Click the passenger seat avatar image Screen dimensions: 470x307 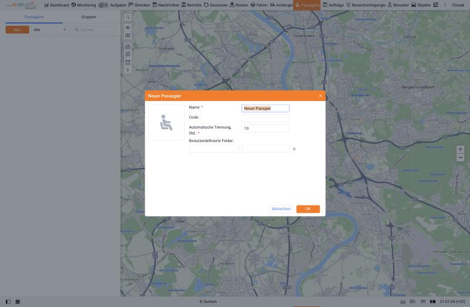tap(166, 123)
